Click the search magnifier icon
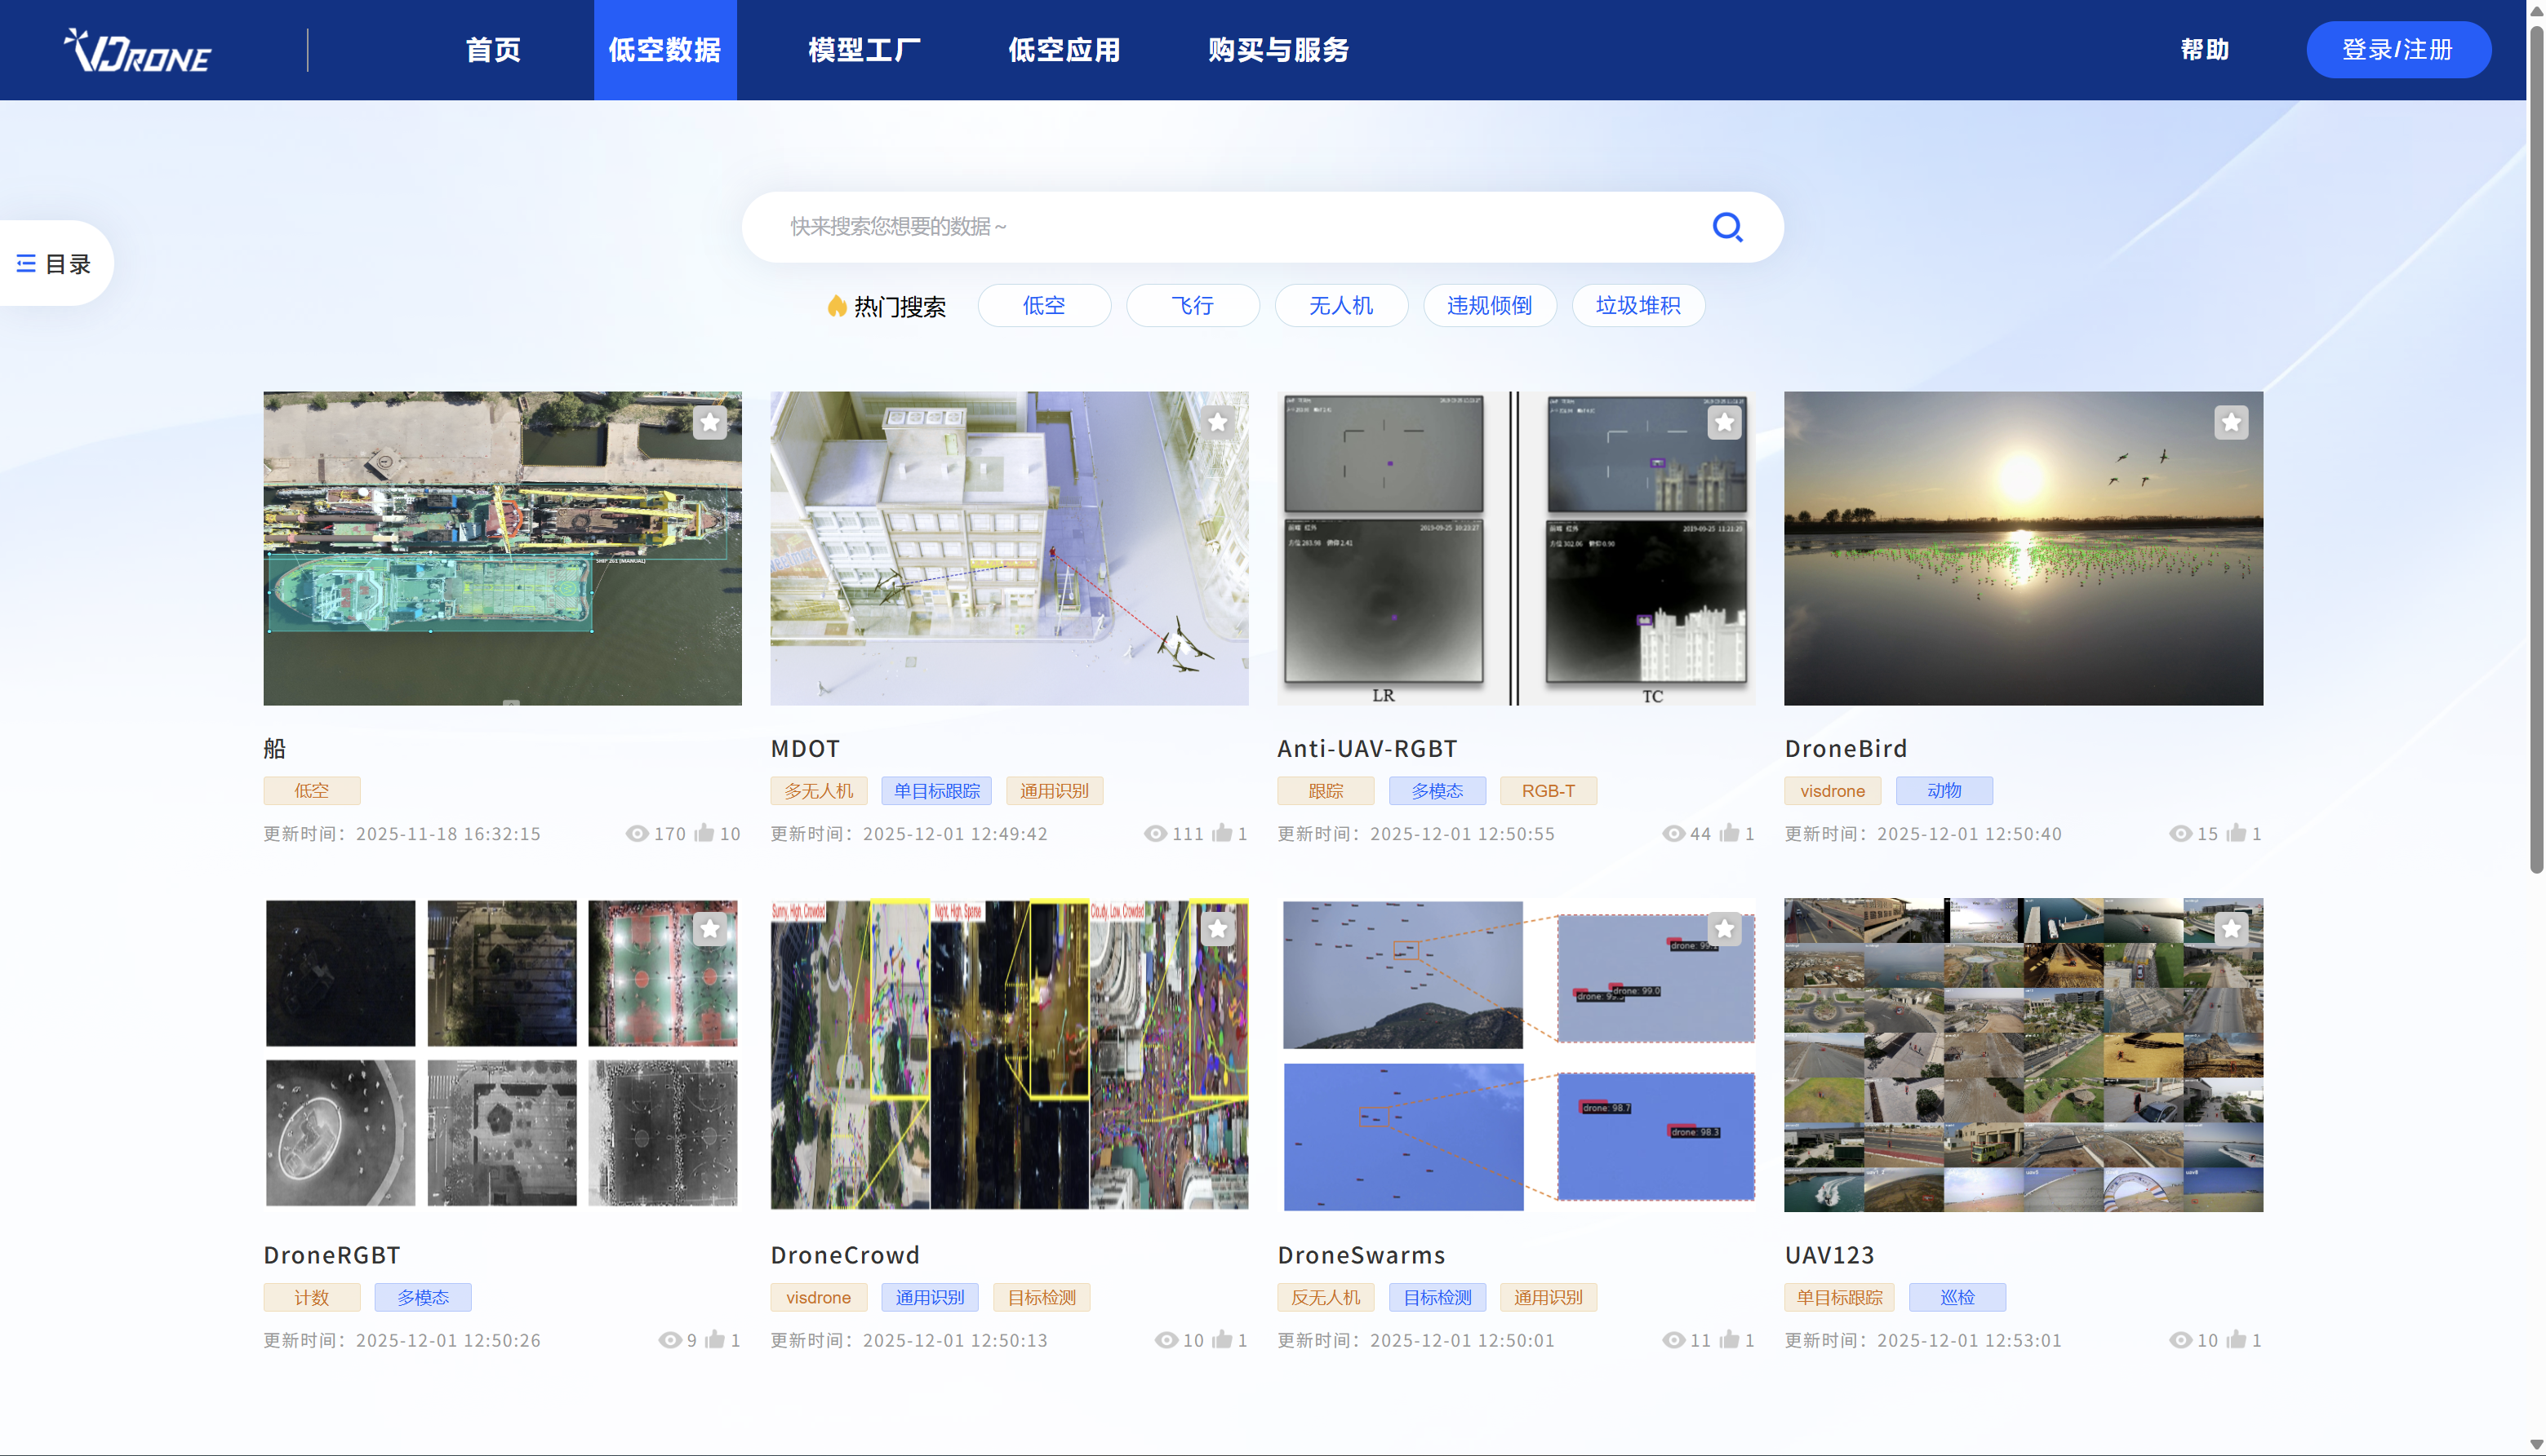This screenshot has height=1456, width=2546. 1726,227
